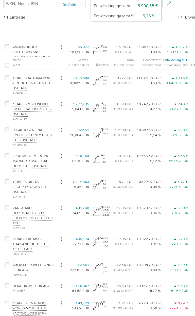
Task: Check the select-all checkbox in table header
Action: point(7,65)
